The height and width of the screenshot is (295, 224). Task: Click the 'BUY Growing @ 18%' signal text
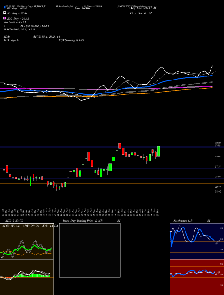(x=71, y=40)
